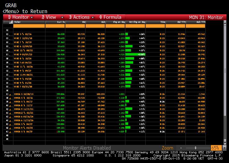Viewport: 229px width, 163px height.
Task: Click orange filter field under Curr Px
Action: [55, 26]
